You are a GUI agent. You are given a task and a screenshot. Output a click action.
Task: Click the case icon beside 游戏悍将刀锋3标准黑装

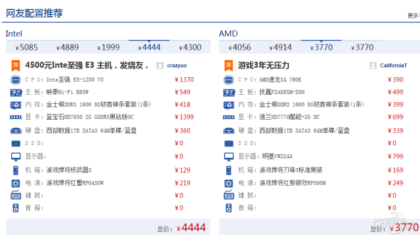[229, 170]
